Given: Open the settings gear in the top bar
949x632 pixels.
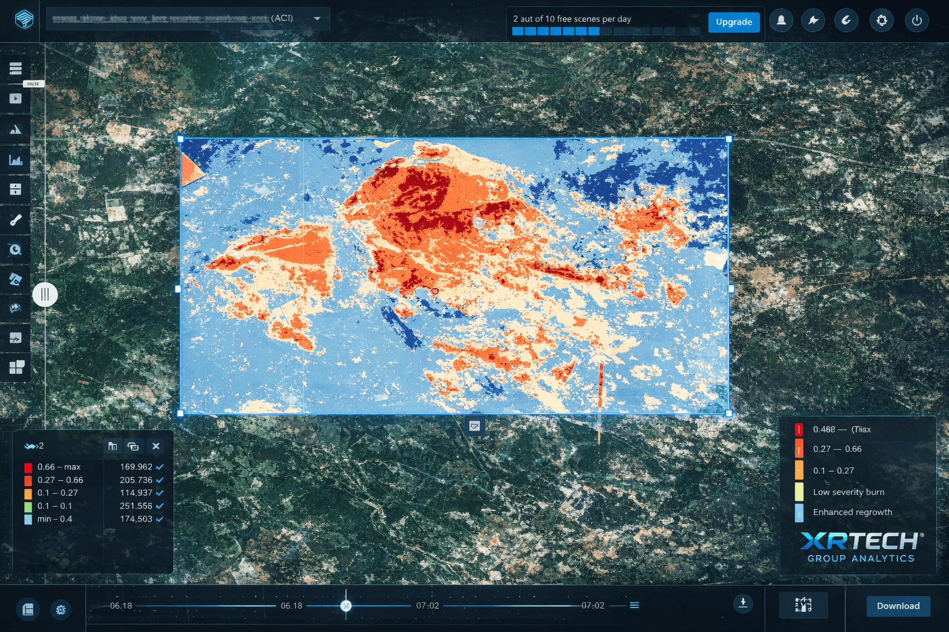Looking at the screenshot, I should coord(882,20).
